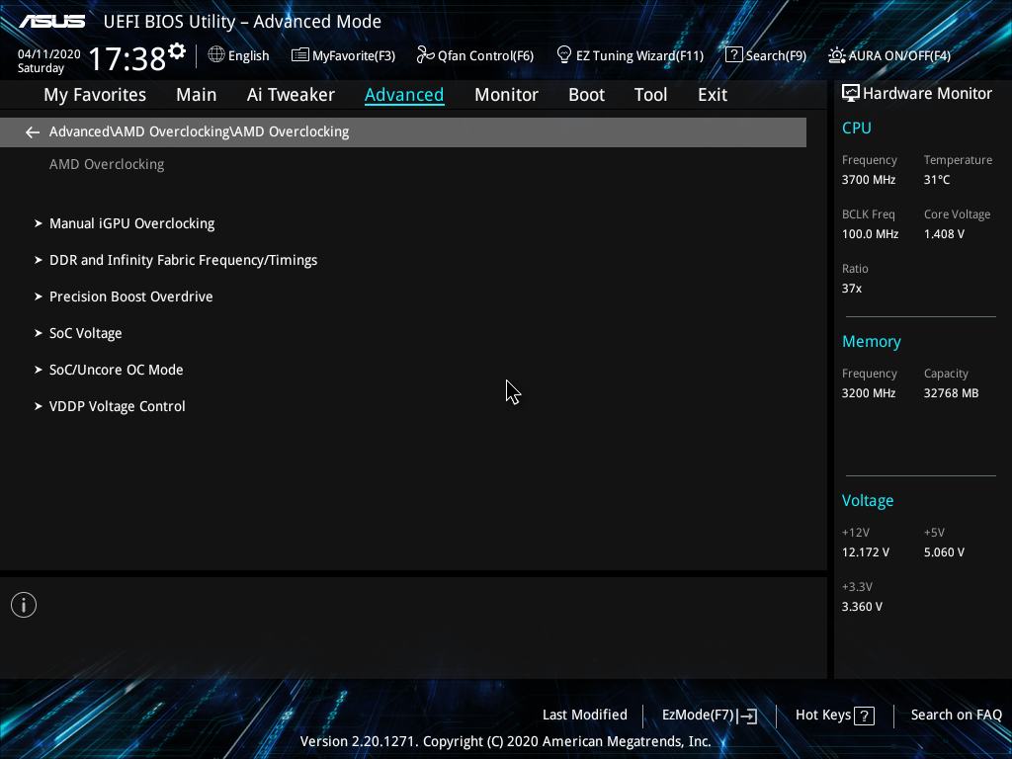
Task: Click the Hardware Monitor display icon
Action: coord(851,93)
